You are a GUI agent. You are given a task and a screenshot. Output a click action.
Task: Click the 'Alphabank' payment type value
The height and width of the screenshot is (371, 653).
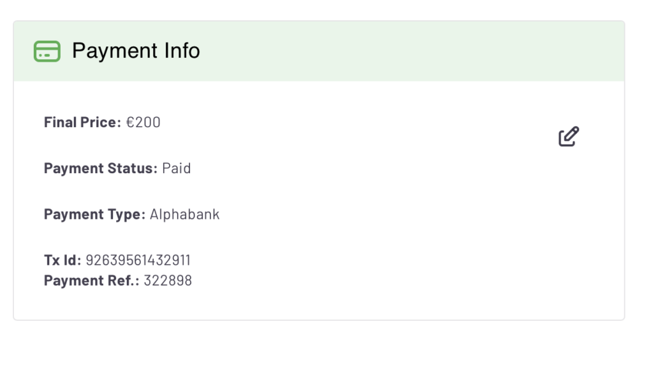click(185, 214)
